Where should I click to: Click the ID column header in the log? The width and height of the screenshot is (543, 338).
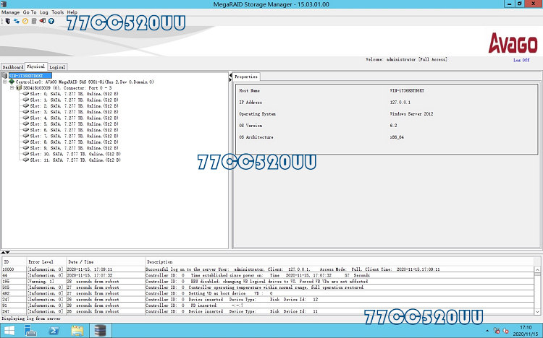[14, 262]
